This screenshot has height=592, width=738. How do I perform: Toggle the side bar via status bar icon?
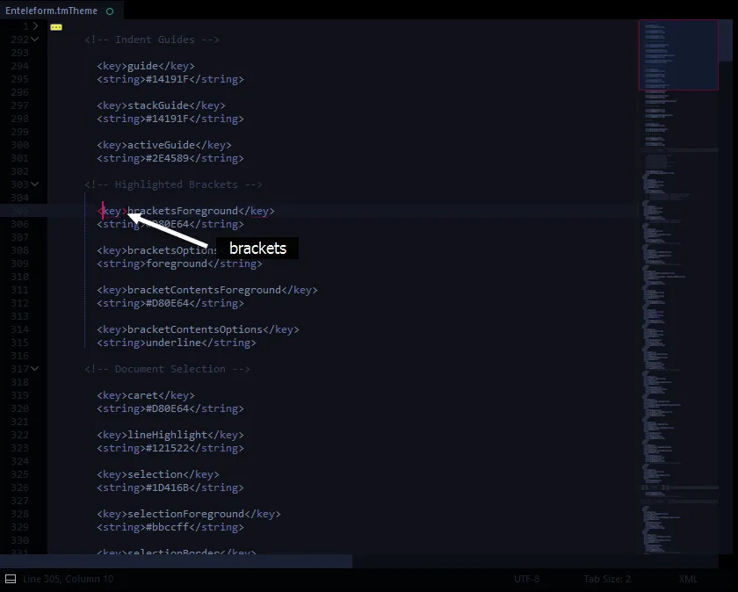coord(11,579)
